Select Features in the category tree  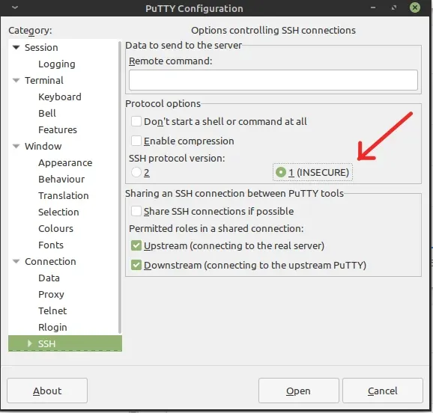[x=58, y=129]
